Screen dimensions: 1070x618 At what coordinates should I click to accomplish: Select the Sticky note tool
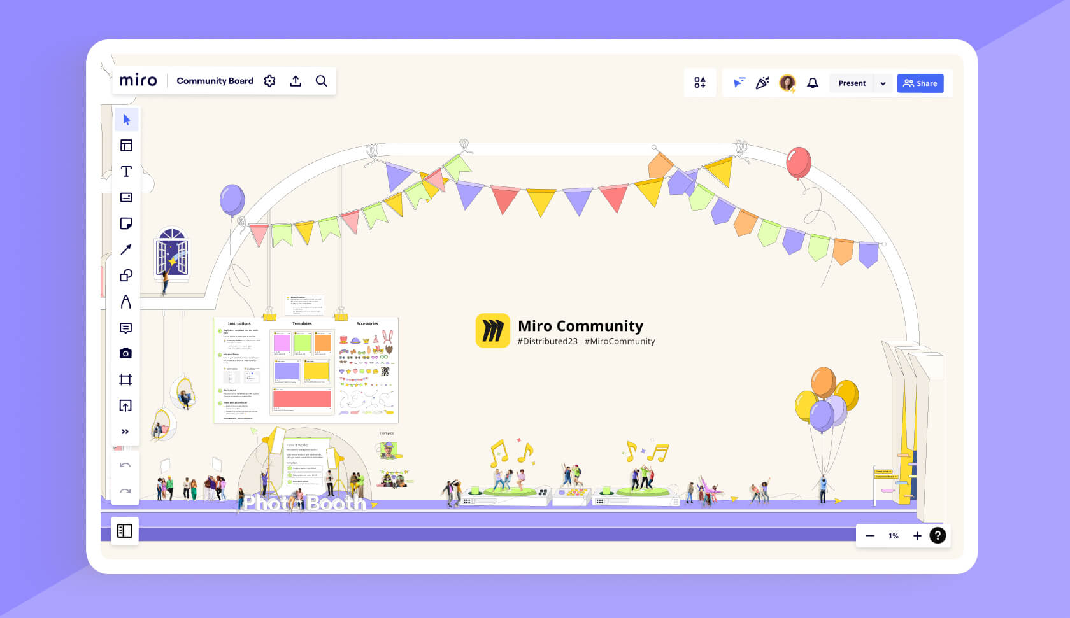click(126, 223)
